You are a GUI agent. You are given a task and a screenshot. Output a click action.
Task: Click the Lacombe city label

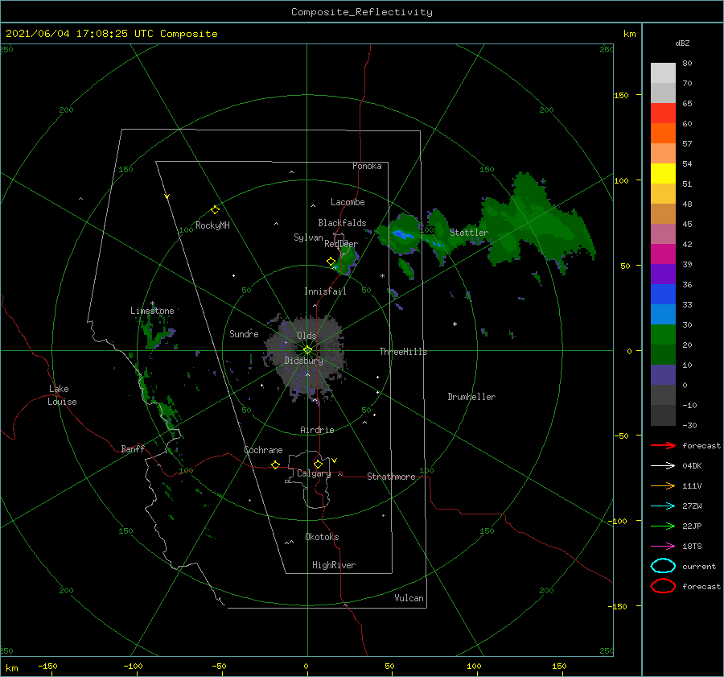pos(348,202)
